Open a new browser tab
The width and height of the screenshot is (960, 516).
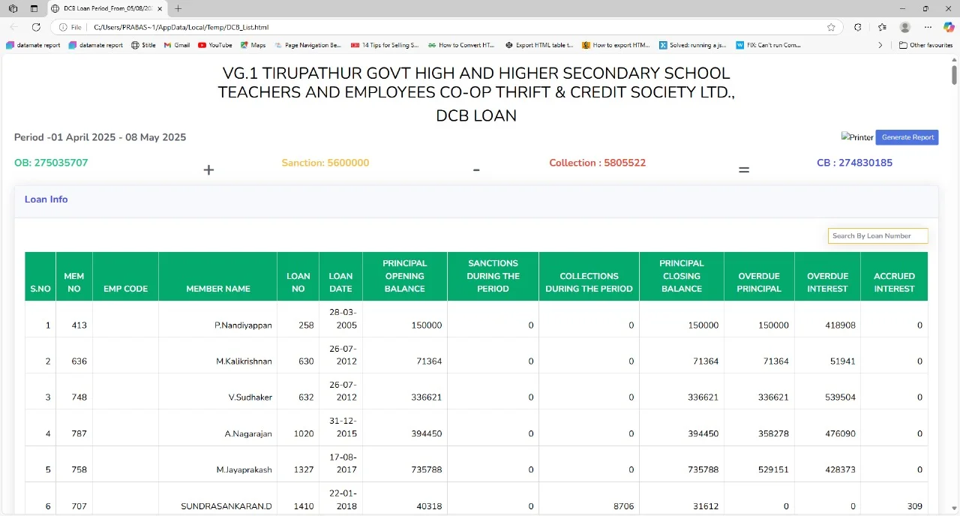tap(178, 8)
